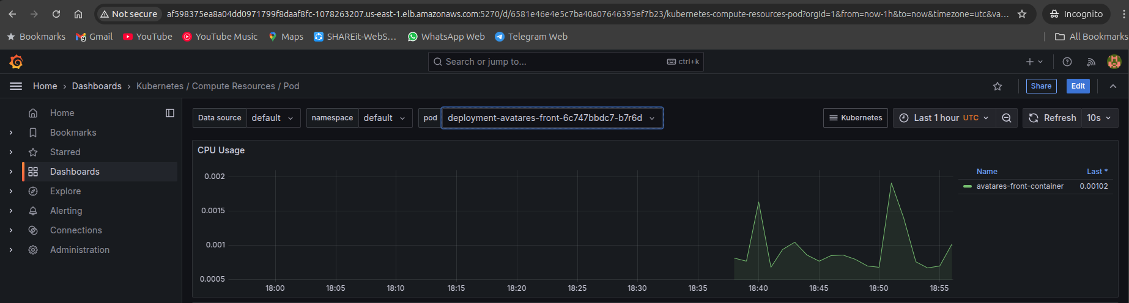Open the user profile avatar
1129x303 pixels.
pos(1114,62)
